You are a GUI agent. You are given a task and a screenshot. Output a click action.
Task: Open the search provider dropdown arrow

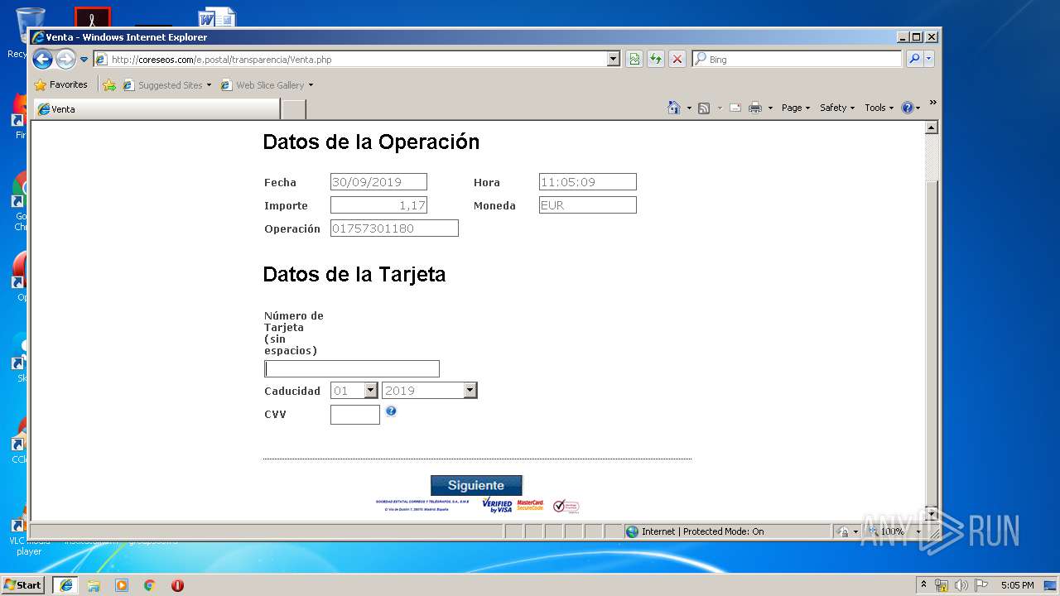click(928, 60)
